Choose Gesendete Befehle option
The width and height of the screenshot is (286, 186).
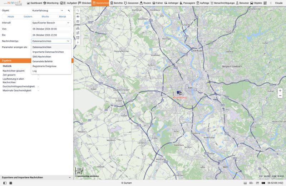pyautogui.click(x=51, y=61)
